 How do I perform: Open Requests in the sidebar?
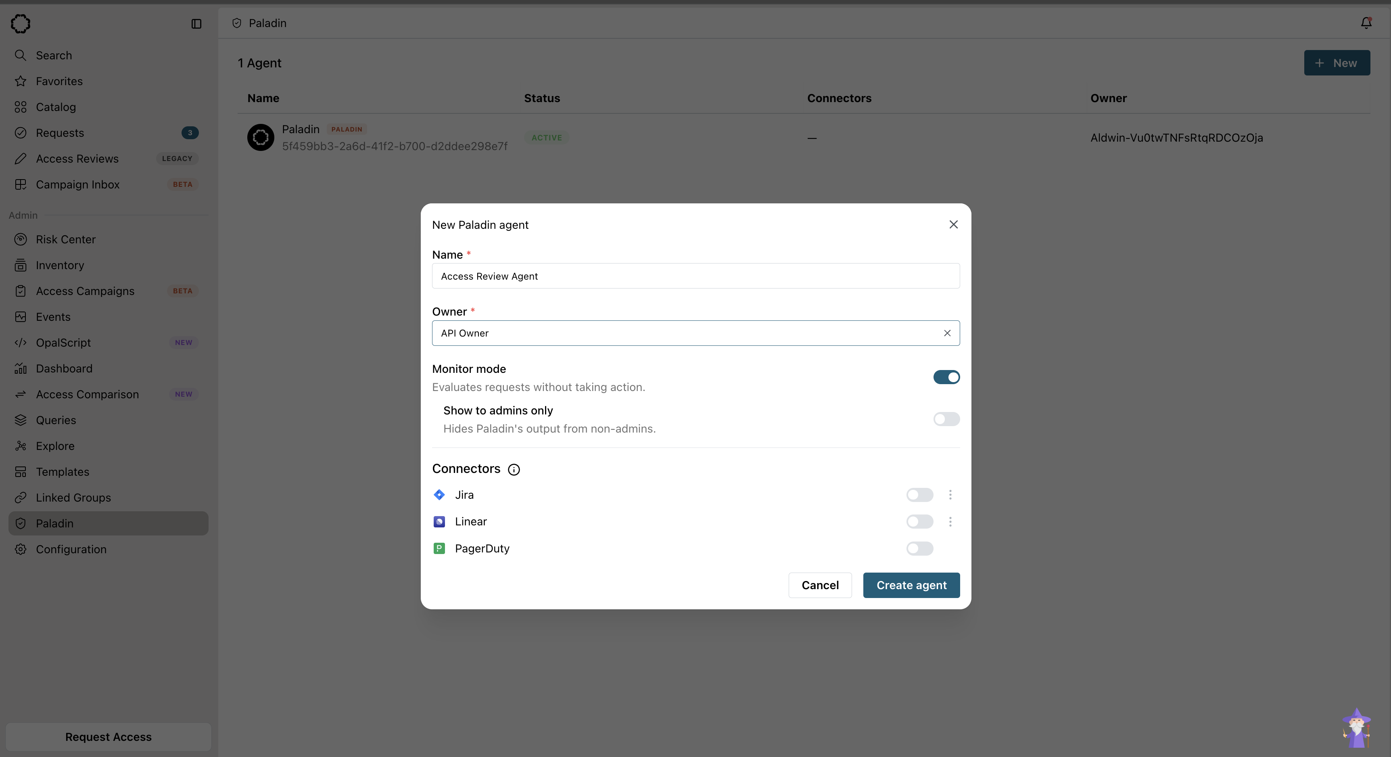tap(108, 133)
